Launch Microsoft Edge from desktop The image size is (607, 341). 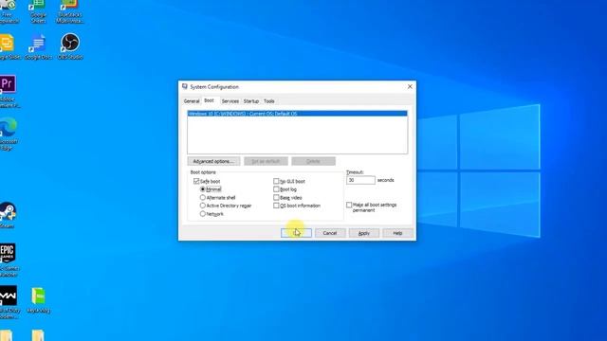tap(9, 134)
